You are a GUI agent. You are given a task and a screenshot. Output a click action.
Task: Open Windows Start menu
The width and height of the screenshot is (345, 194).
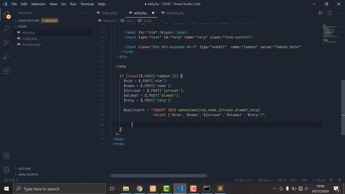pos(6,189)
